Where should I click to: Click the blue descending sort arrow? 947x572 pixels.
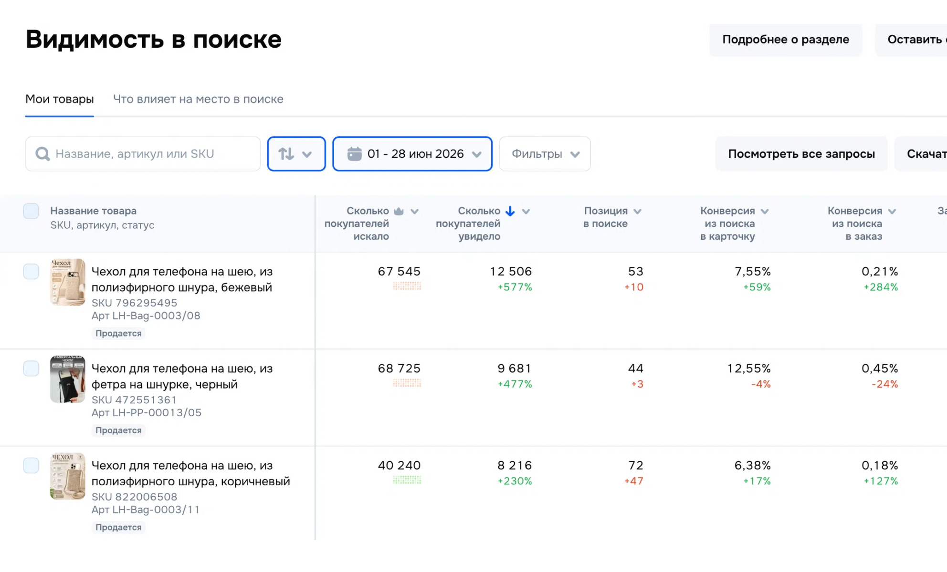click(x=510, y=211)
